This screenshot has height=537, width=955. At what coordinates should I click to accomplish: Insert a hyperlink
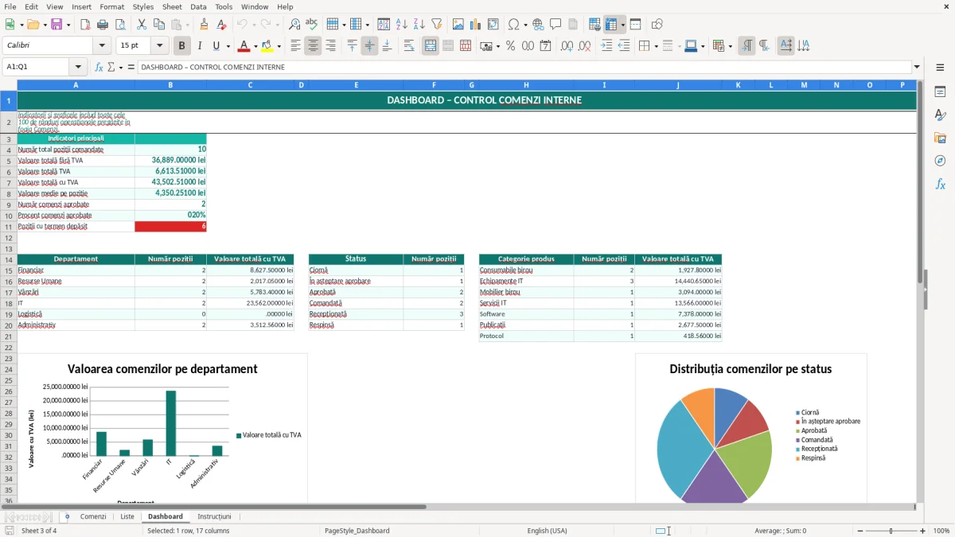[539, 25]
